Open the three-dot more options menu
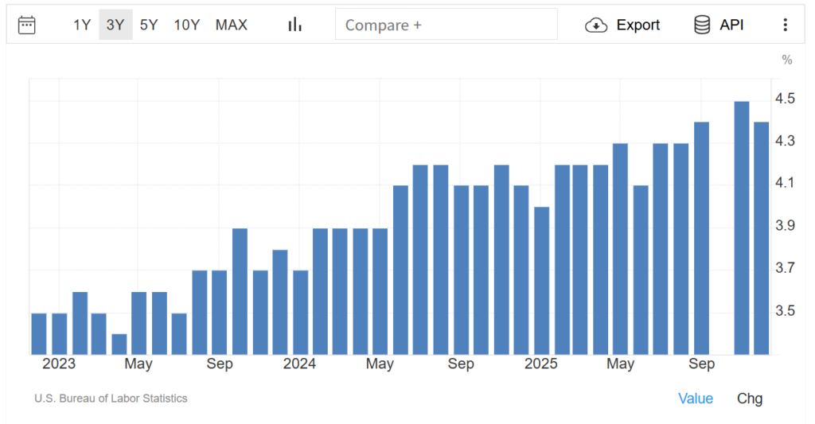The width and height of the screenshot is (815, 424). click(785, 25)
